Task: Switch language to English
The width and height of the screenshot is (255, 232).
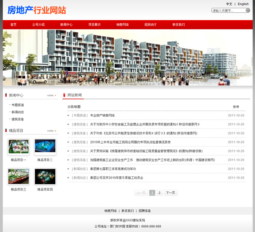Action: (x=243, y=4)
